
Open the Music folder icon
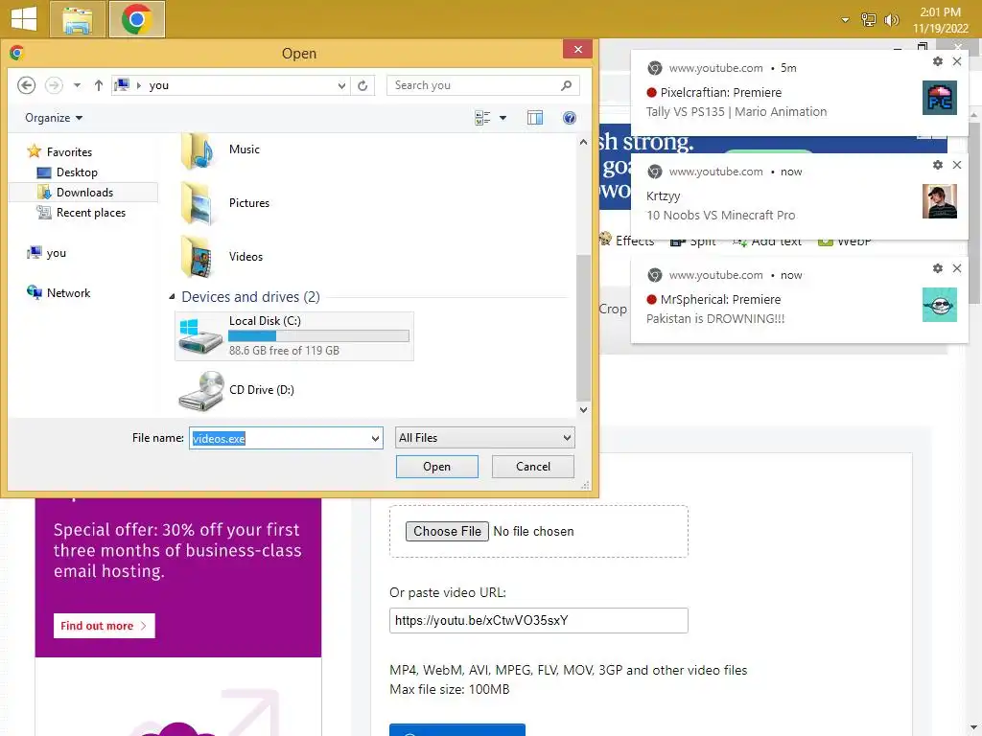199,151
